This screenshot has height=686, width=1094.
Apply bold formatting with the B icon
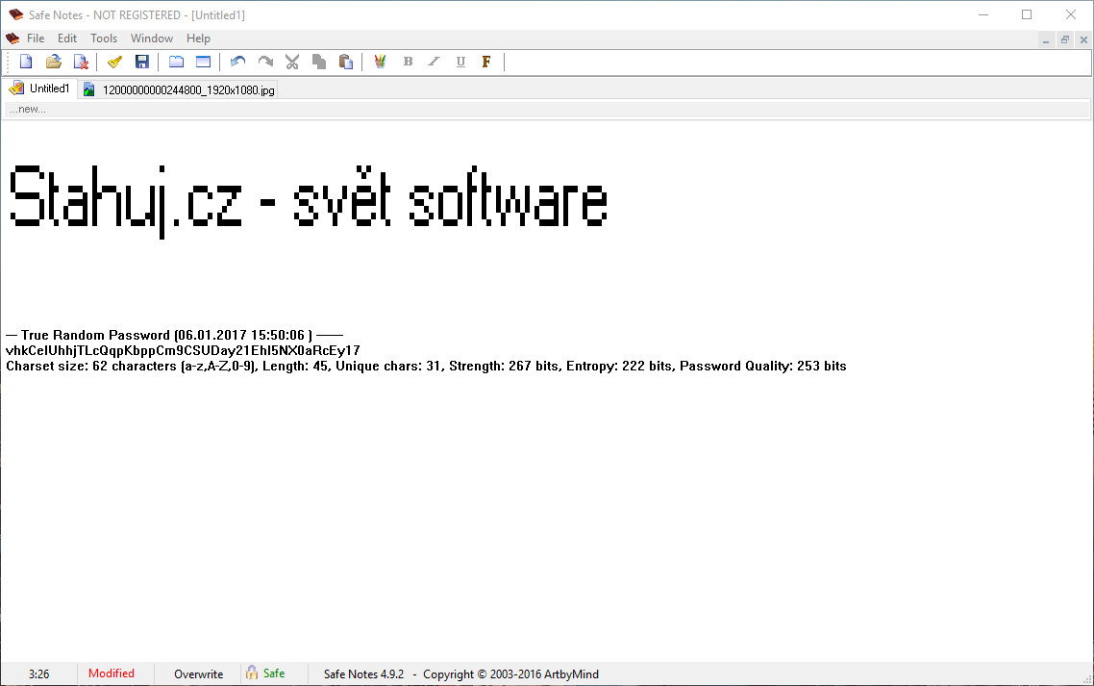[409, 62]
